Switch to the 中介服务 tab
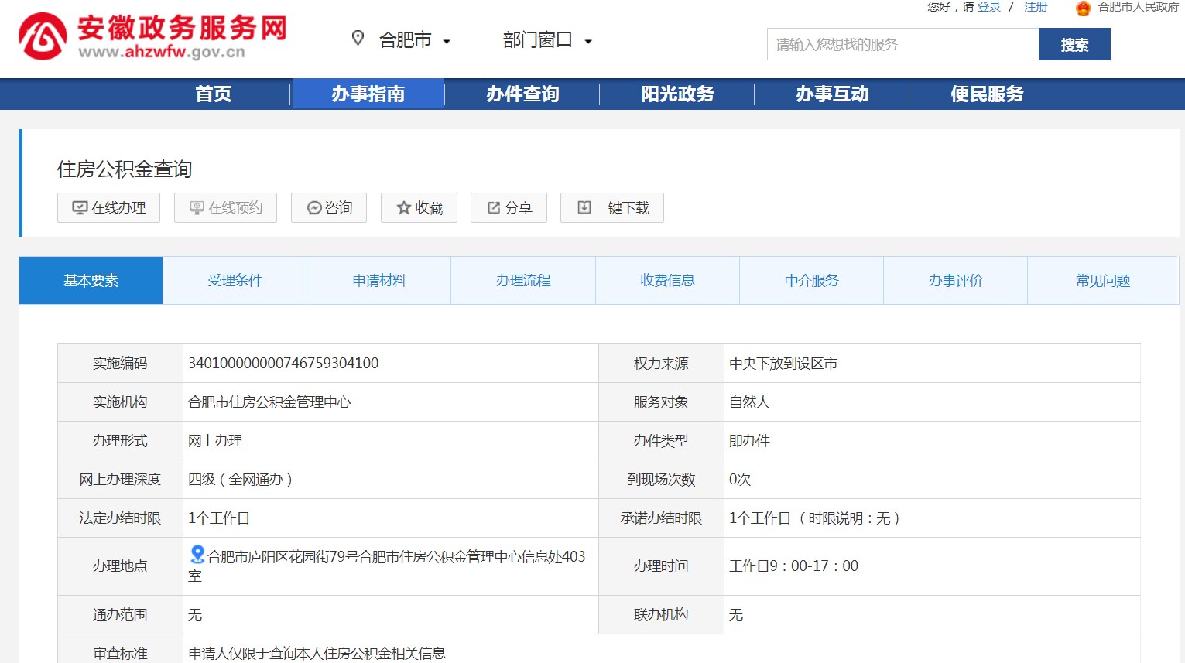 click(x=812, y=280)
